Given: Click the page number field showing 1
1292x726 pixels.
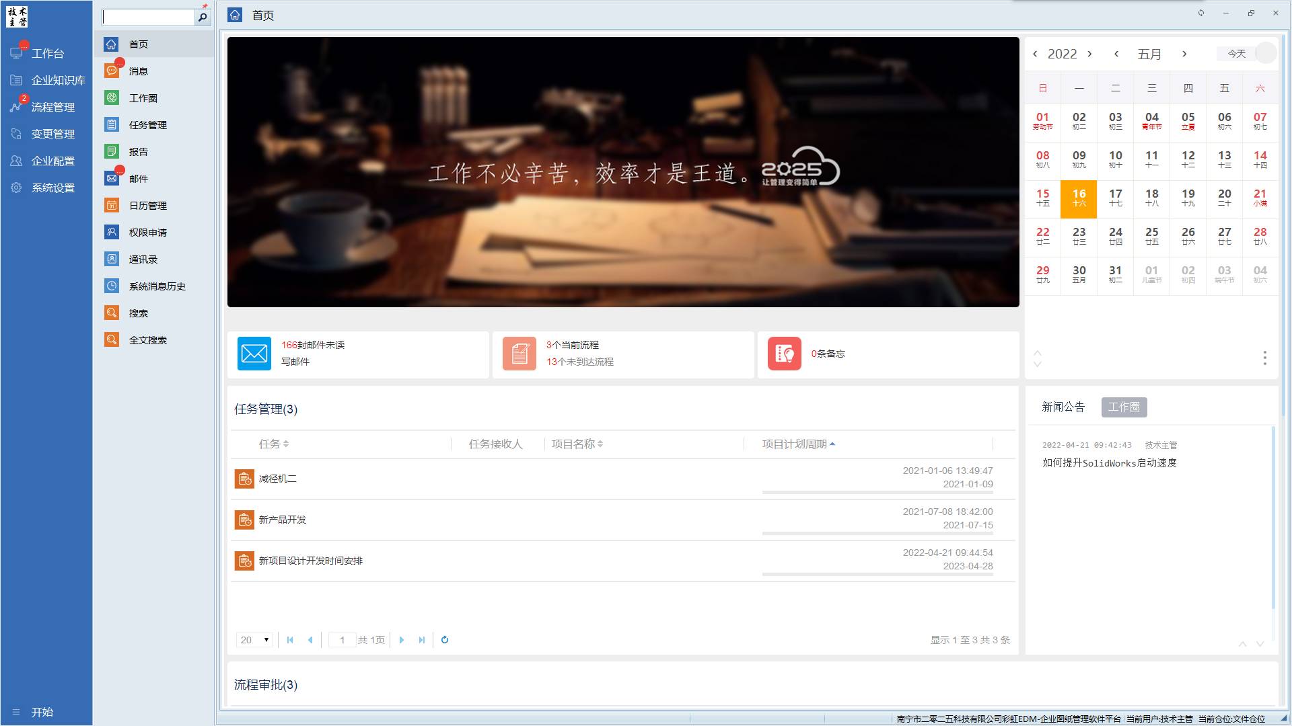Looking at the screenshot, I should 342,640.
